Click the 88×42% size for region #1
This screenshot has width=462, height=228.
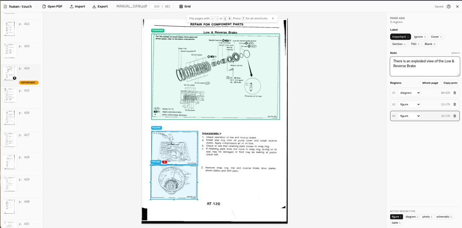tap(445, 93)
